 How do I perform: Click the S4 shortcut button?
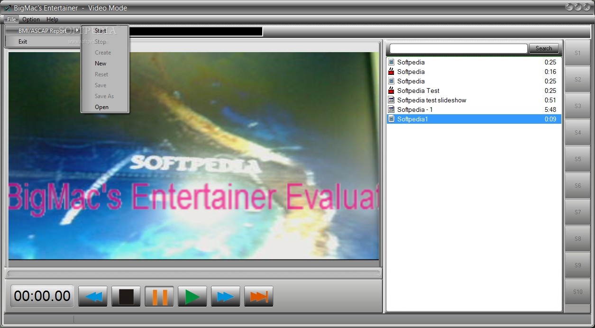pyautogui.click(x=577, y=133)
